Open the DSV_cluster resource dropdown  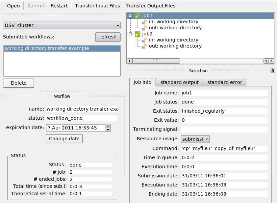117,25
